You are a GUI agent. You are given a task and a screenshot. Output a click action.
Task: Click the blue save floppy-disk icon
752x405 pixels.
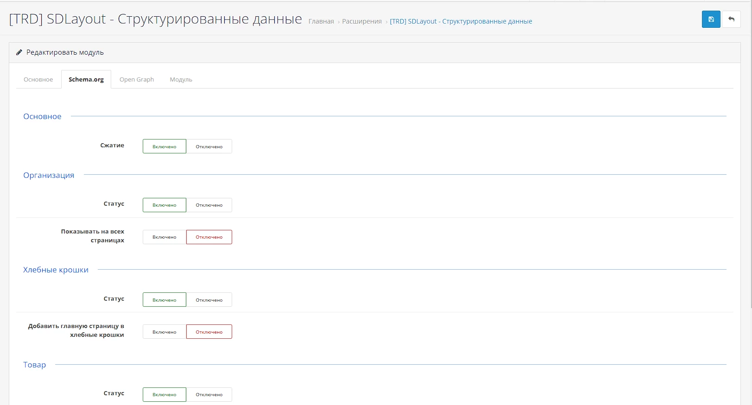(x=711, y=19)
